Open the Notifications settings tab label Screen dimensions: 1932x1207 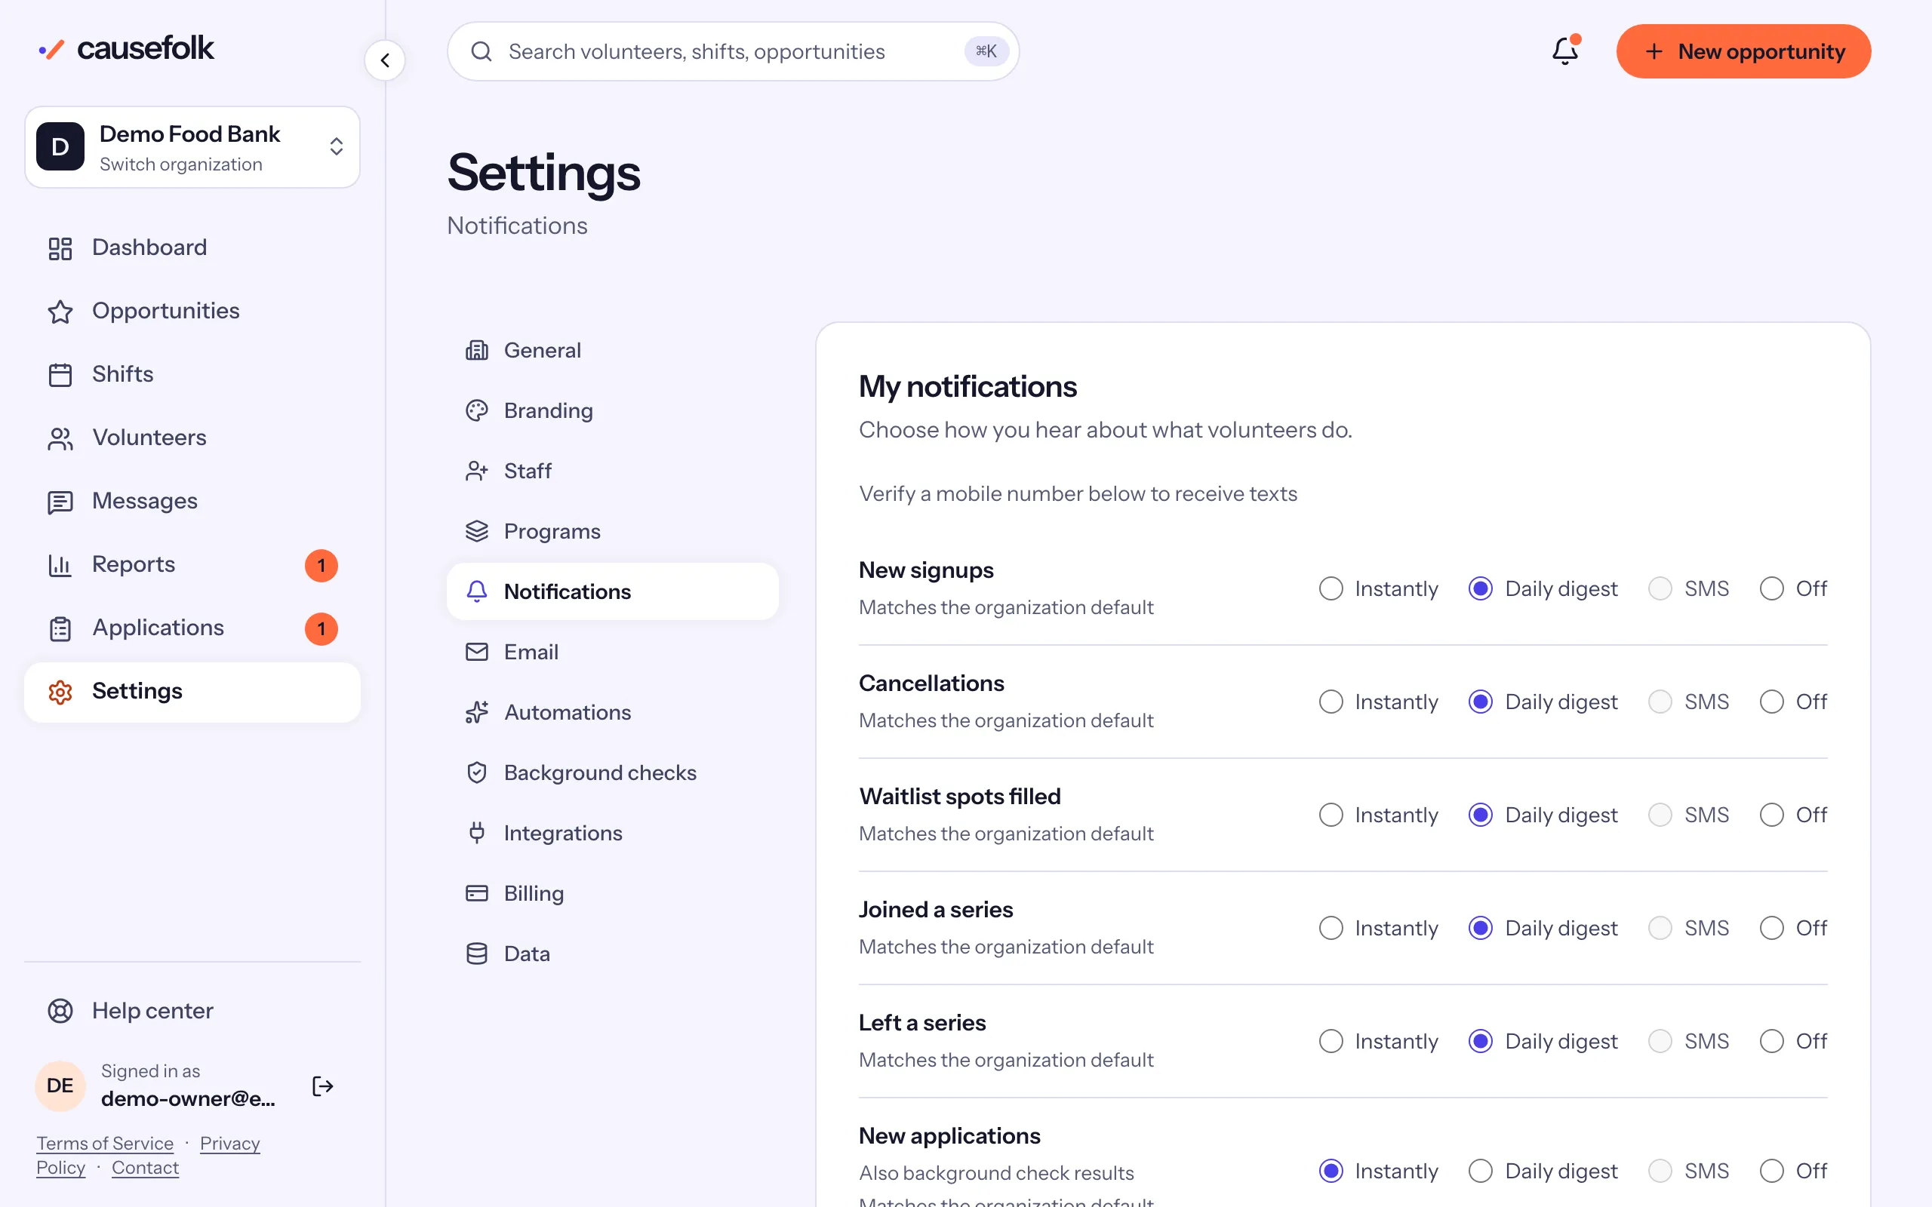[x=567, y=591]
